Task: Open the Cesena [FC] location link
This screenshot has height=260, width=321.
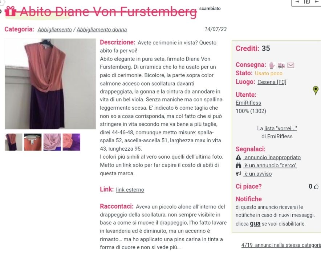Action: point(272,82)
